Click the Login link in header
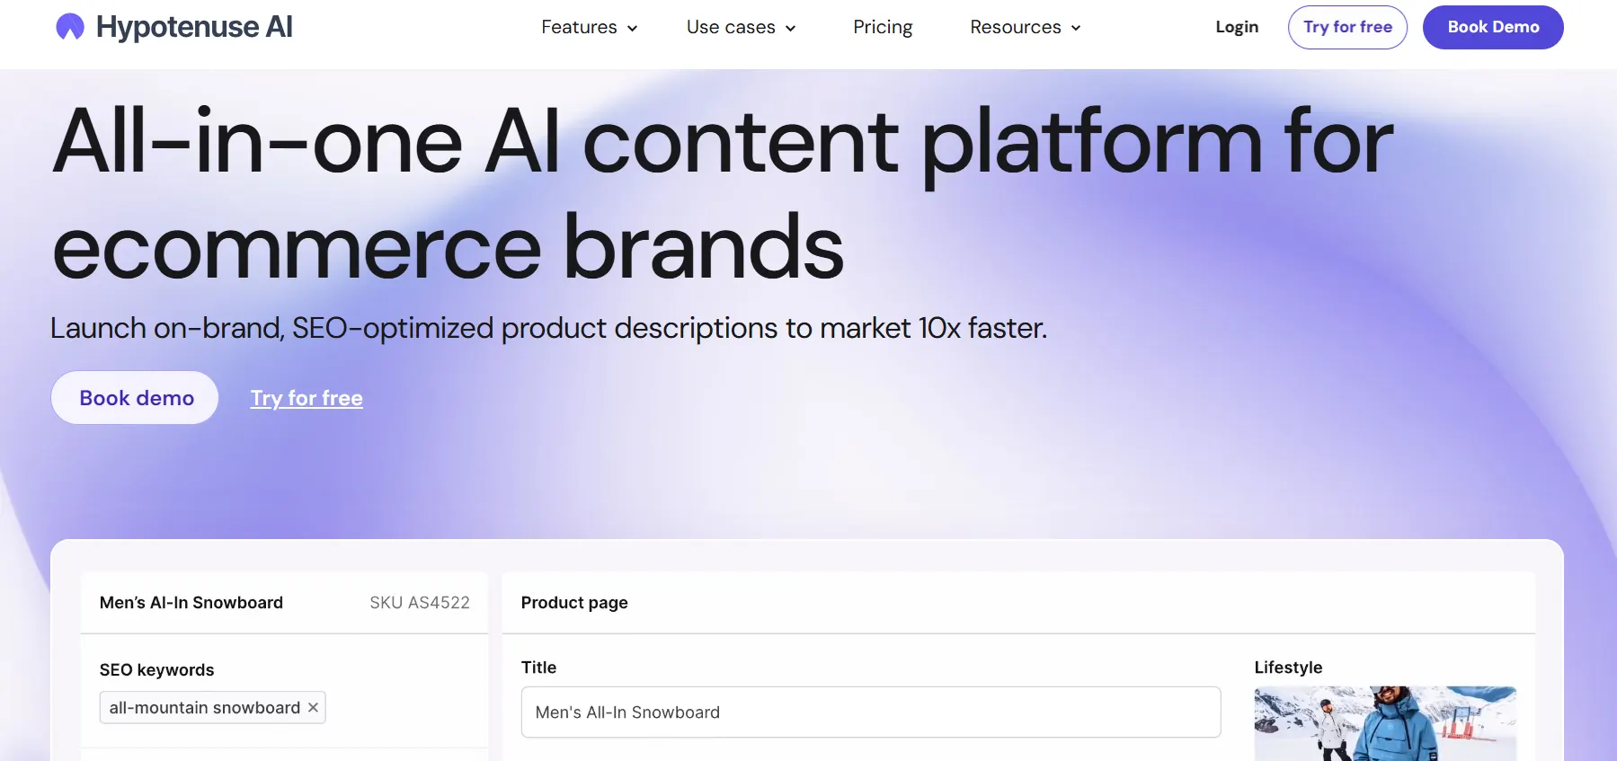This screenshot has width=1617, height=761. (x=1236, y=27)
